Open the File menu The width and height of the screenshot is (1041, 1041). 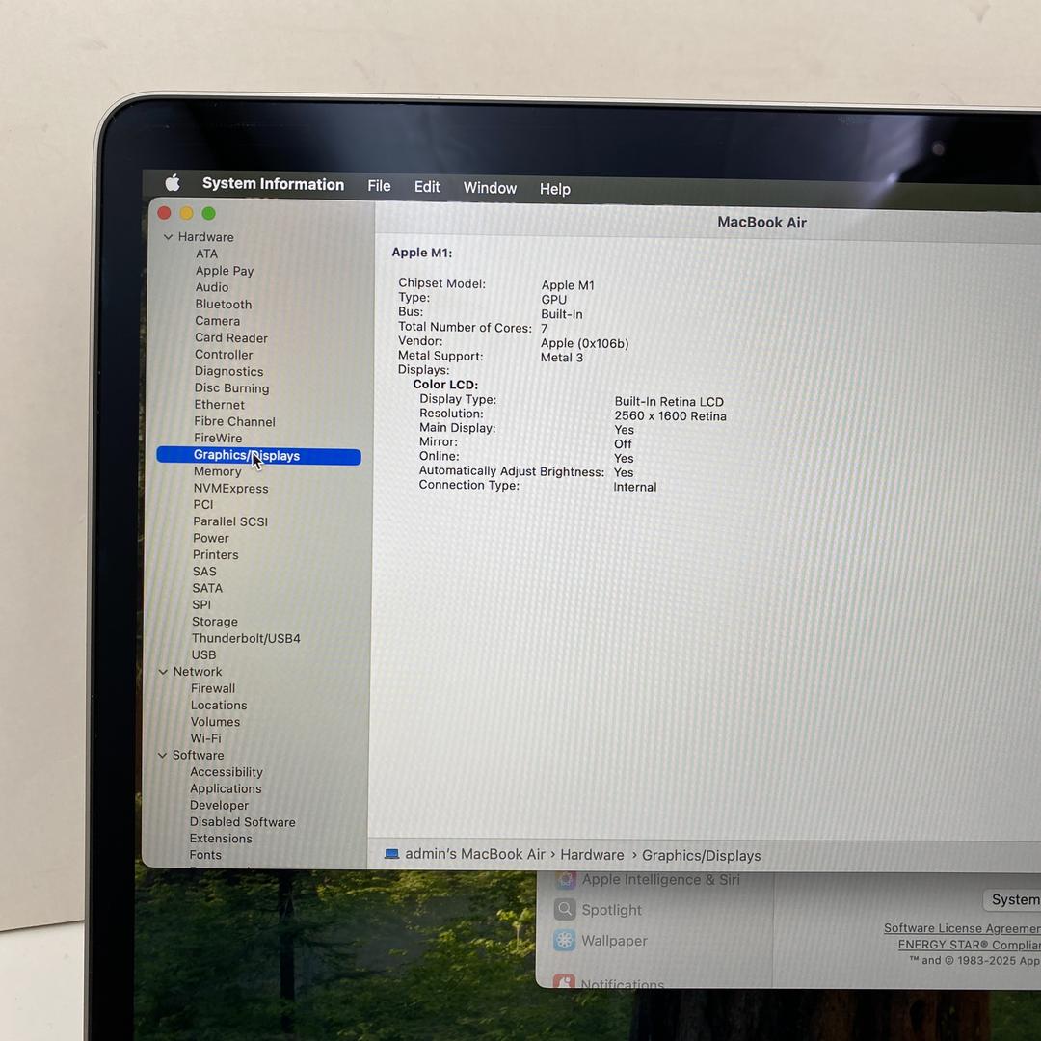379,186
